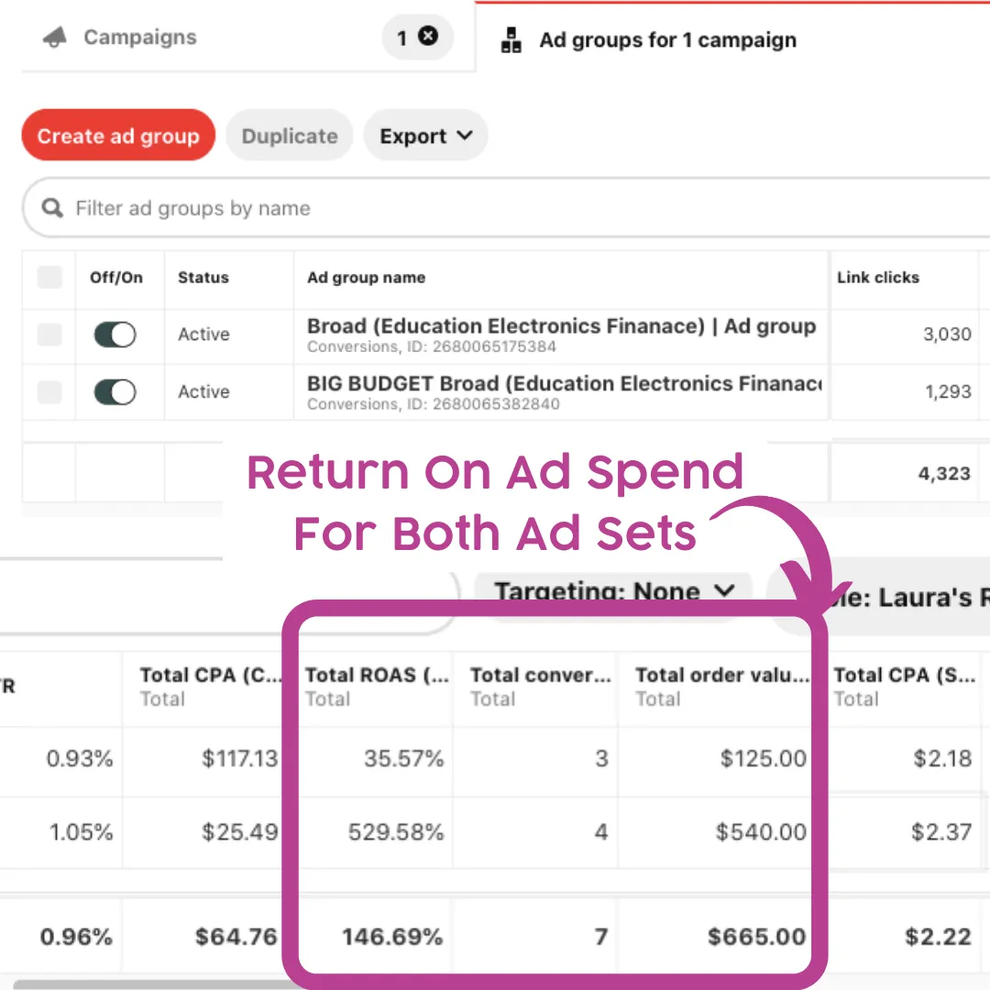Click the $125.00 order value cell

tap(764, 758)
